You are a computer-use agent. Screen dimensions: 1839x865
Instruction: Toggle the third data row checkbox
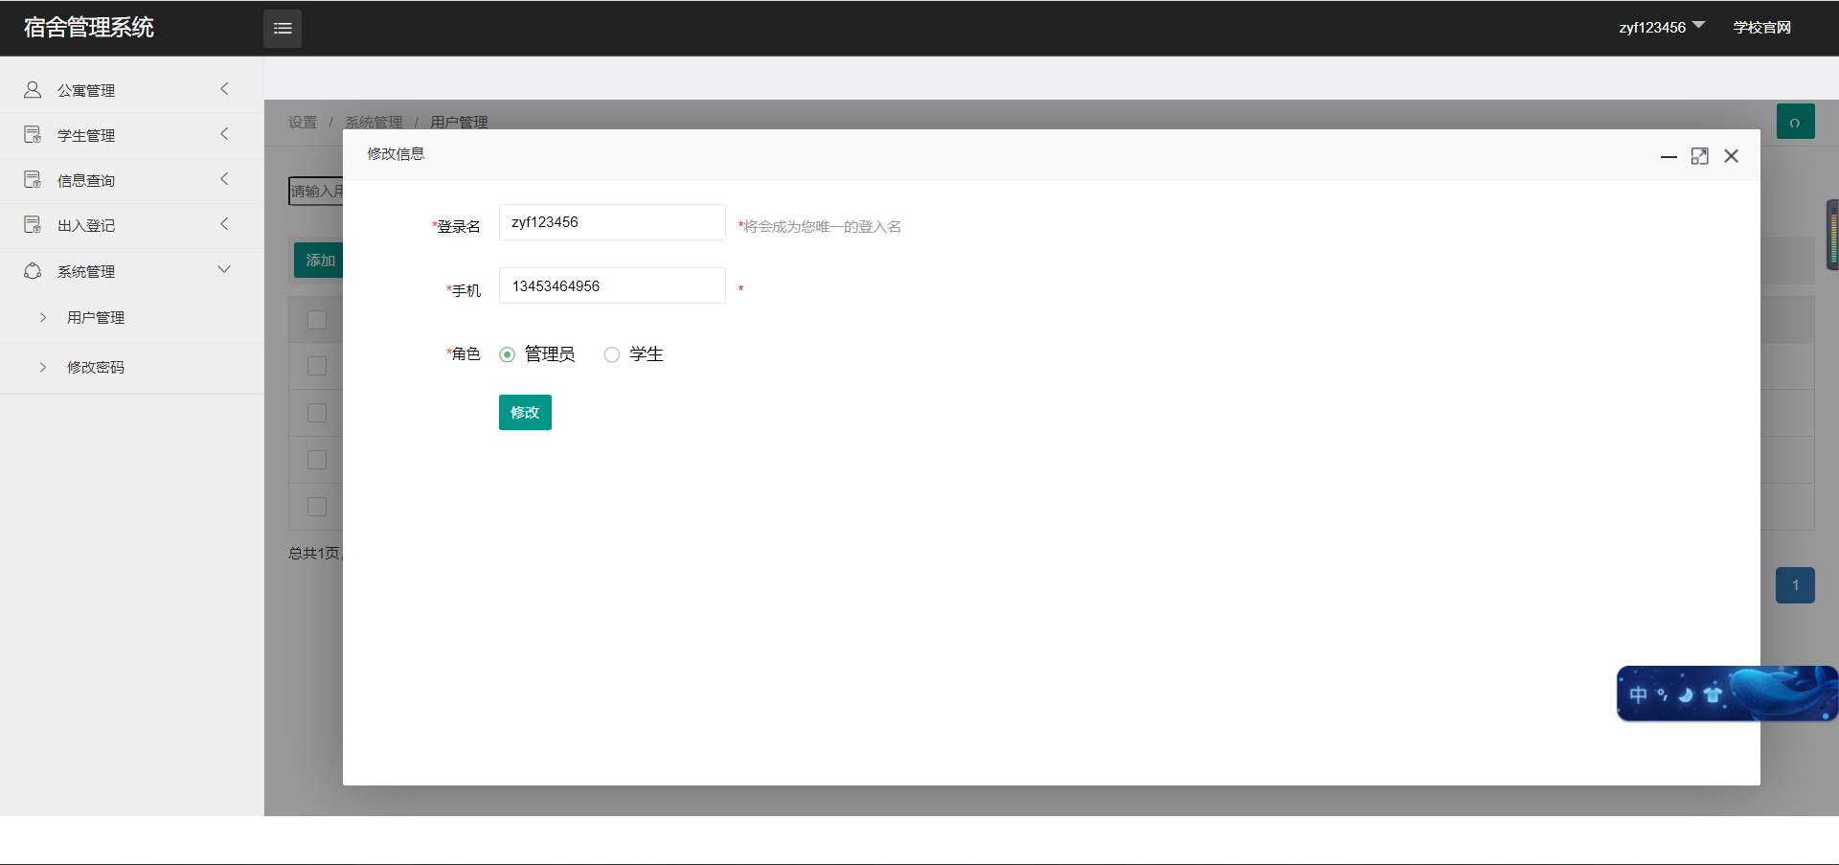click(317, 460)
